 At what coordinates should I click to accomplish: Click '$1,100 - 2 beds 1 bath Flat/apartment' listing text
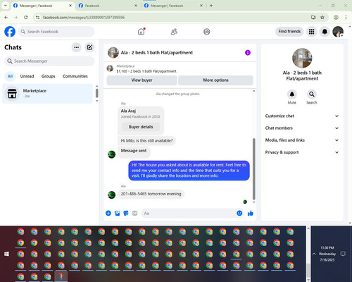(146, 71)
